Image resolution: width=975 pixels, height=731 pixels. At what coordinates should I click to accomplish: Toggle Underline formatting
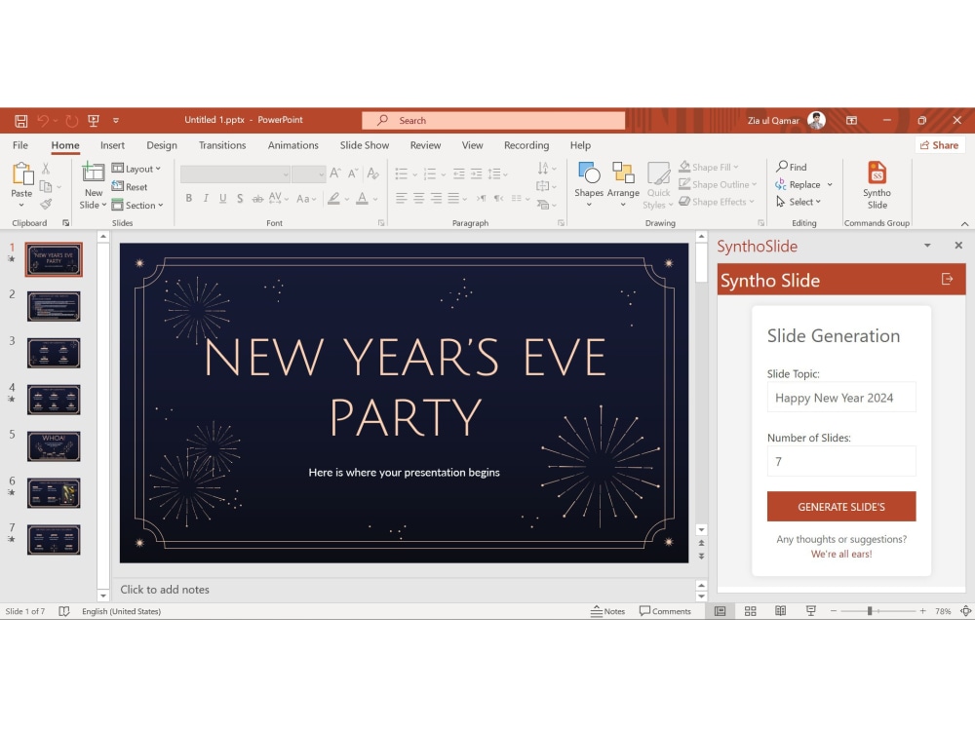click(222, 198)
